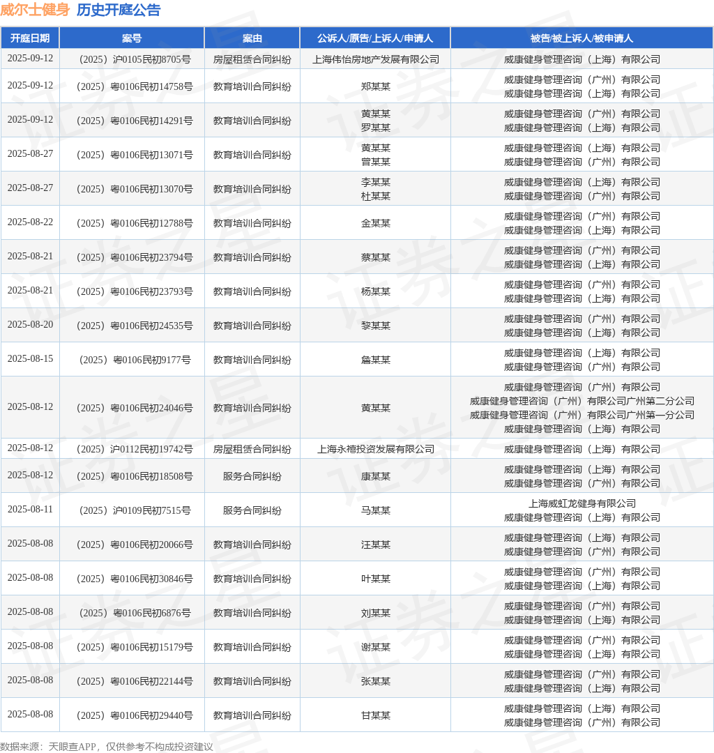714x753 pixels.
Task: Select the 开庭日期 column header
Action: click(30, 38)
